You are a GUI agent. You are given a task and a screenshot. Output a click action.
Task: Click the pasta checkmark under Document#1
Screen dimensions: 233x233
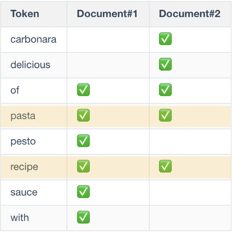tap(83, 116)
